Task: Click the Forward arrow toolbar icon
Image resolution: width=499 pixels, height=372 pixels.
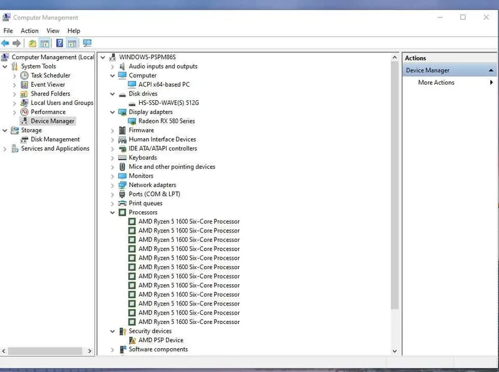Action: 17,43
